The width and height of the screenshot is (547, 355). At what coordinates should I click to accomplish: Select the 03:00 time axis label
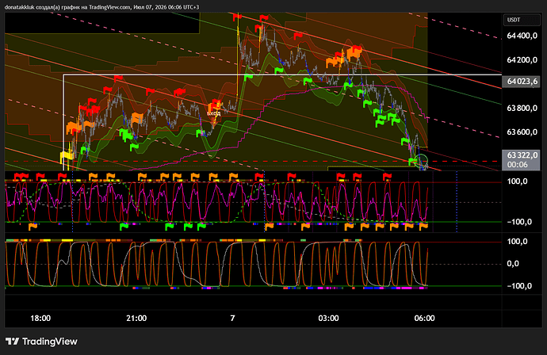(328, 318)
